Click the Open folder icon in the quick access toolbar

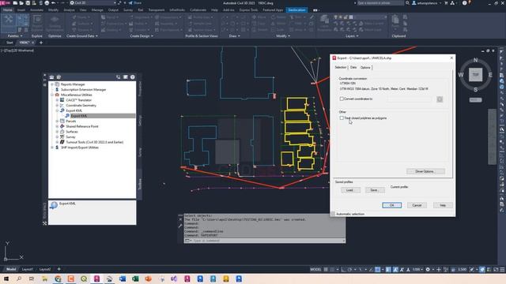(21, 3)
